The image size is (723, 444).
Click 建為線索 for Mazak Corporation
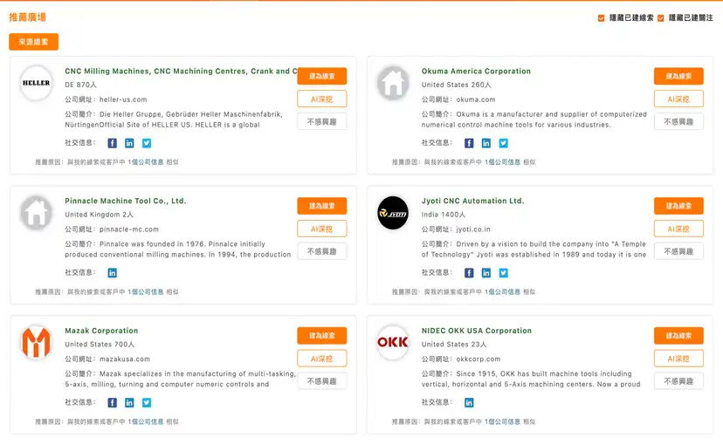click(322, 336)
